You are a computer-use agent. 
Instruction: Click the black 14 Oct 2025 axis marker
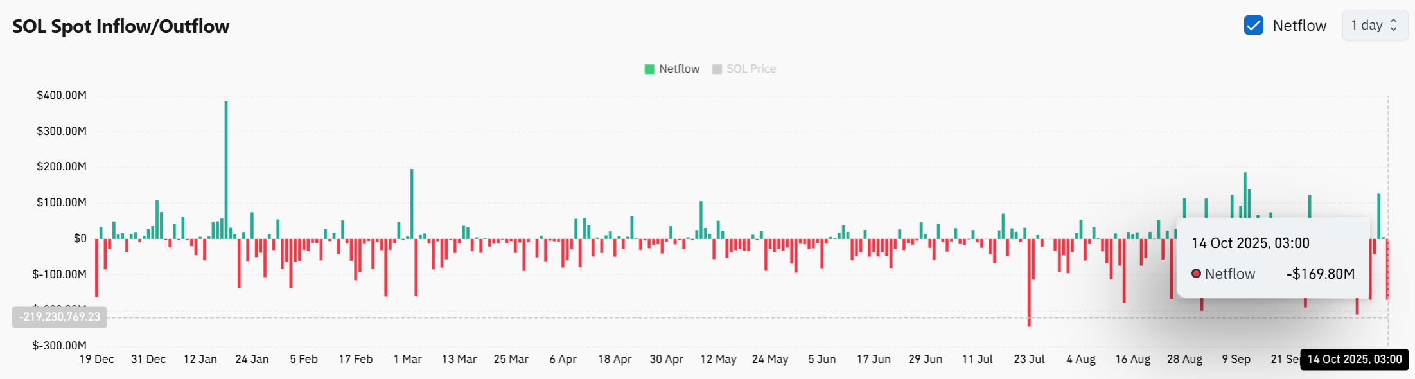[1354, 359]
